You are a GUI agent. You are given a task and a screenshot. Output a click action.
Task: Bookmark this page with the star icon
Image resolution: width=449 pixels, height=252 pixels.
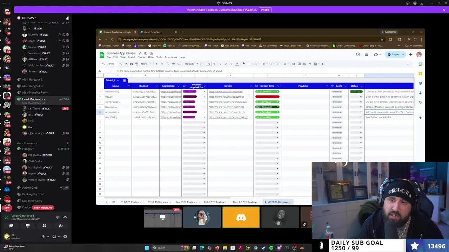coord(382,39)
